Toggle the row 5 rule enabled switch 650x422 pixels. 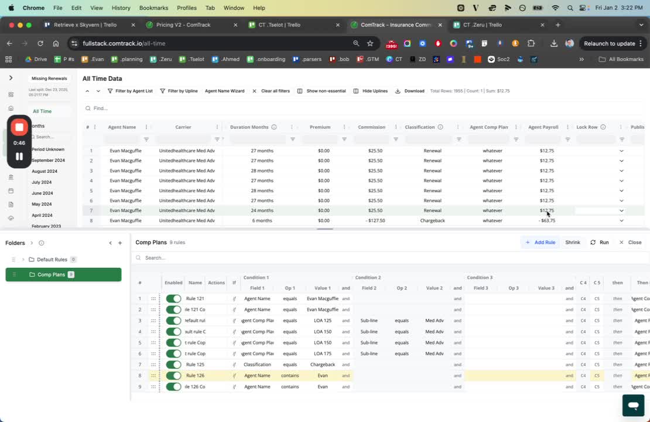tap(174, 343)
